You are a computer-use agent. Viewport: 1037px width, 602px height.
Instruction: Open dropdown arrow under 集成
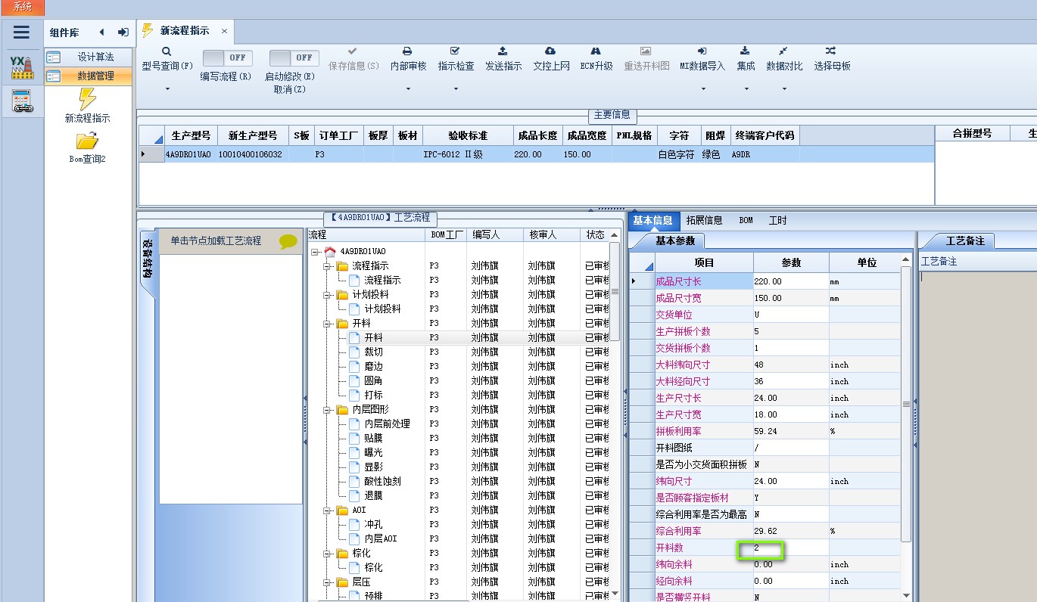coord(746,89)
